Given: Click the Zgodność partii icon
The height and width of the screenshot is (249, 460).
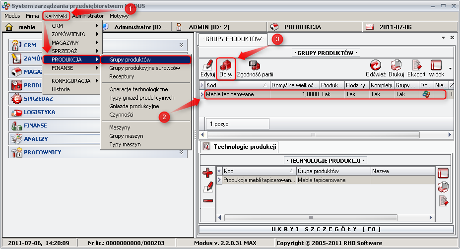Looking at the screenshot, I should [x=254, y=68].
